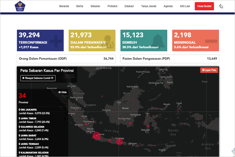Click the red Hoax Buster button
This screenshot has width=235, height=157.
pyautogui.click(x=204, y=6)
